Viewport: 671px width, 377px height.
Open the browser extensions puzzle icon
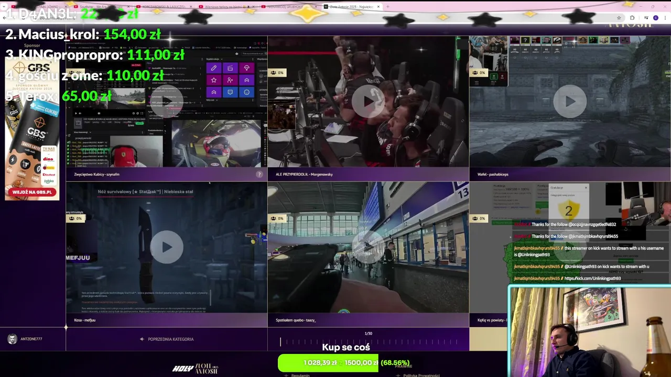point(632,18)
